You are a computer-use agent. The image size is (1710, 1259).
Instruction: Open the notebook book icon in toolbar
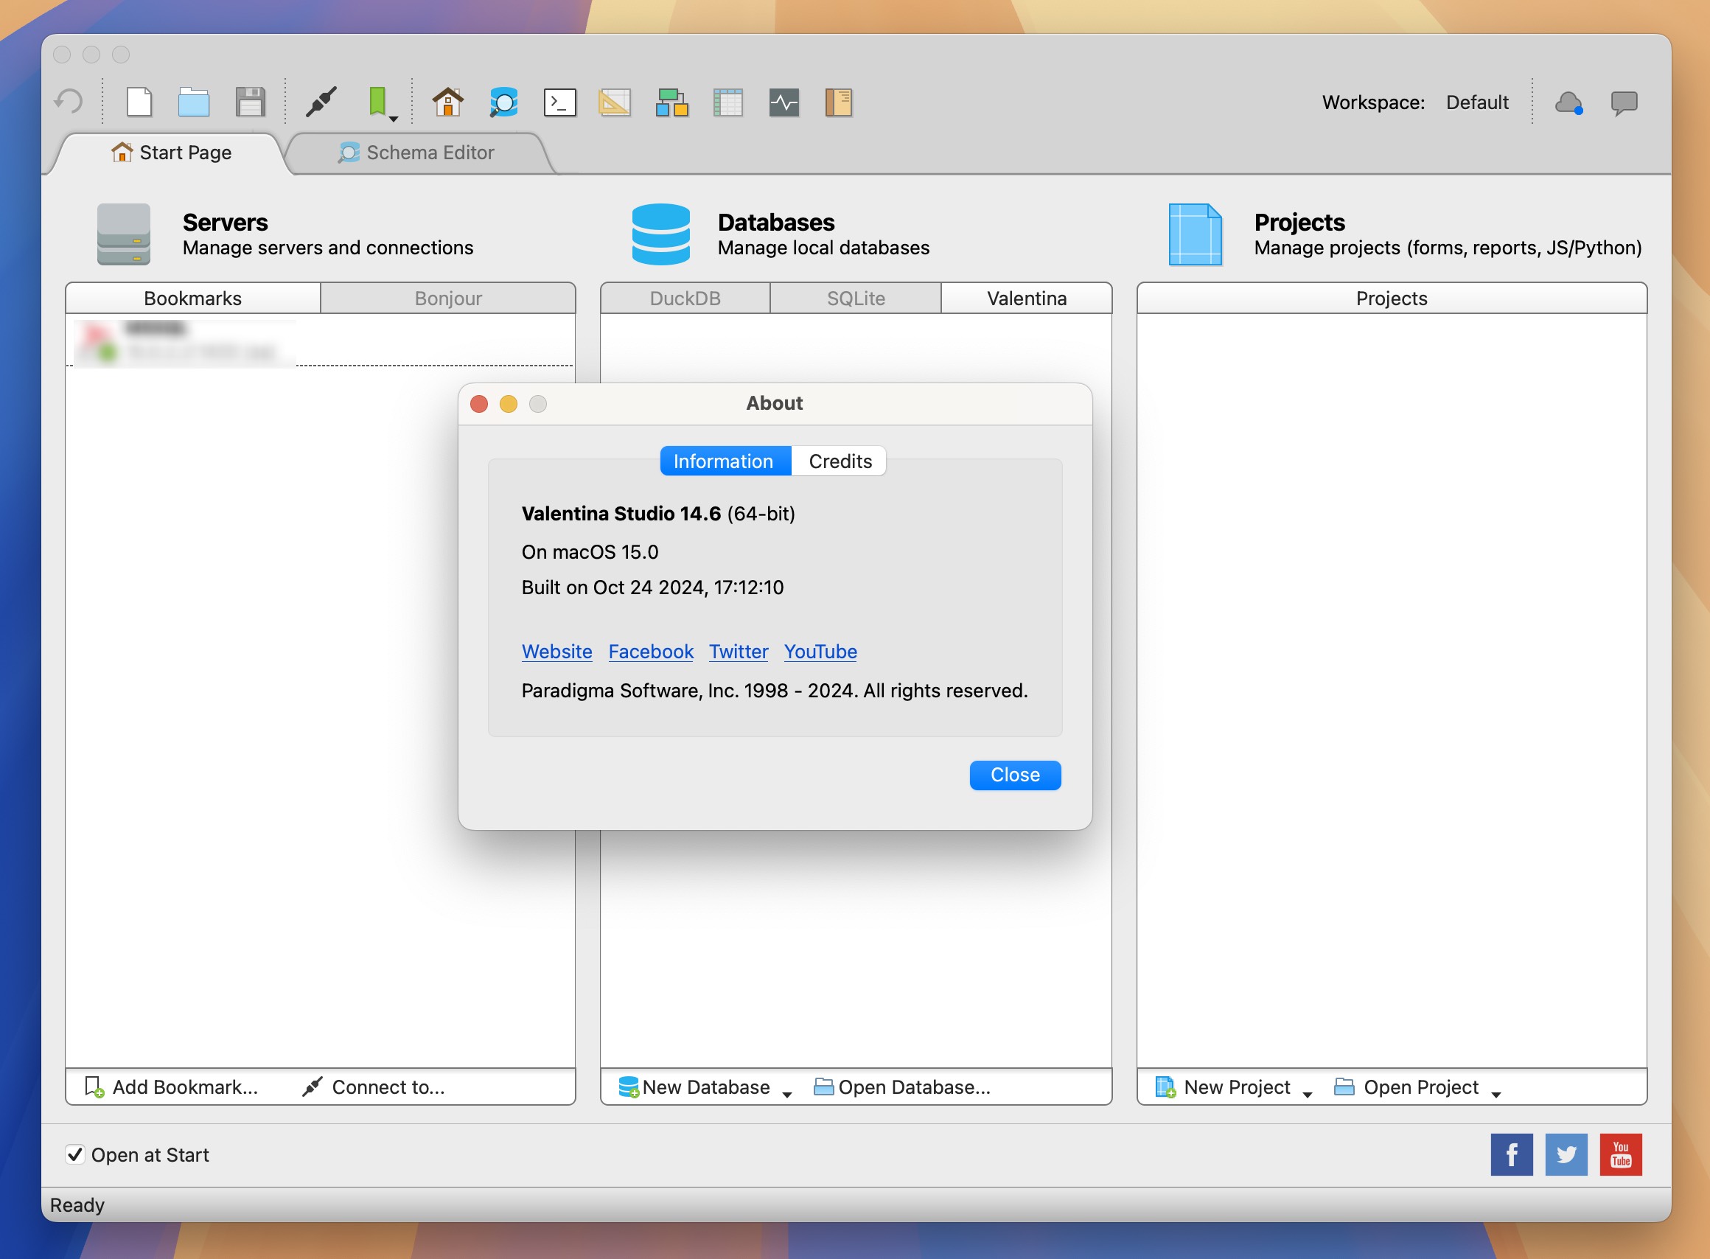click(x=838, y=102)
